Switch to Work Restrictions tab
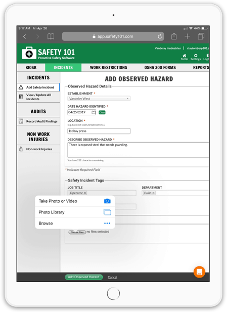Image resolution: width=227 pixels, height=312 pixels. point(108,67)
